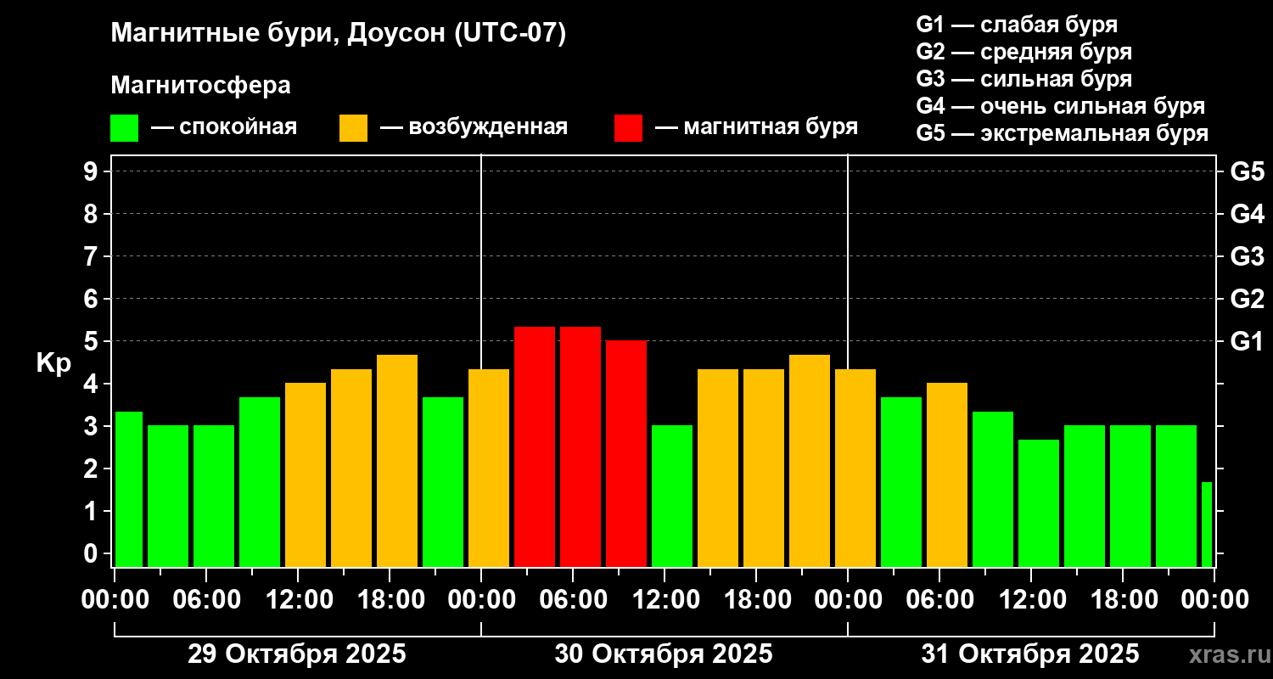The width and height of the screenshot is (1273, 679).
Task: Select the narrow first green bar at 00:00 on 29 Октября
Action: 129,489
